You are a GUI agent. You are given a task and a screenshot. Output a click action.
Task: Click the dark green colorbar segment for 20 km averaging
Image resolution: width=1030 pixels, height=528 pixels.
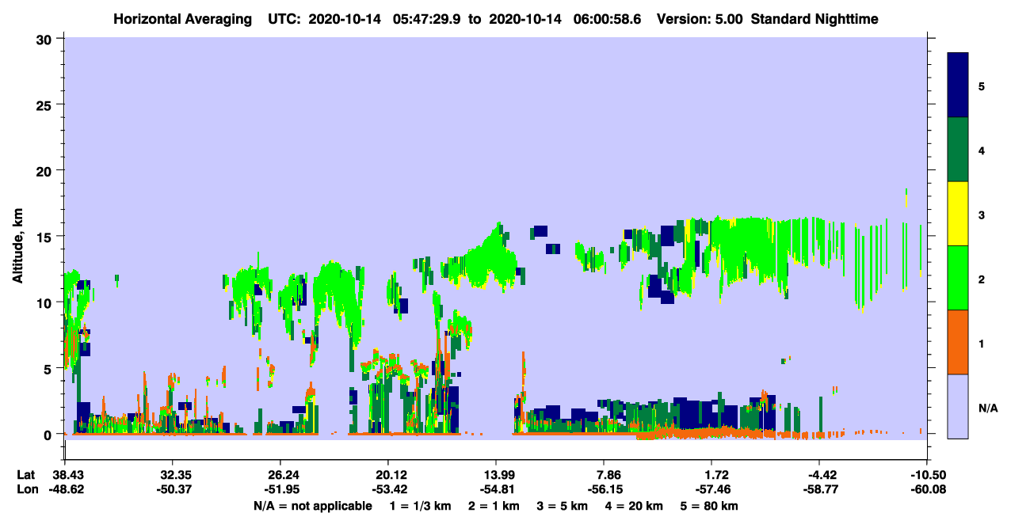click(958, 150)
